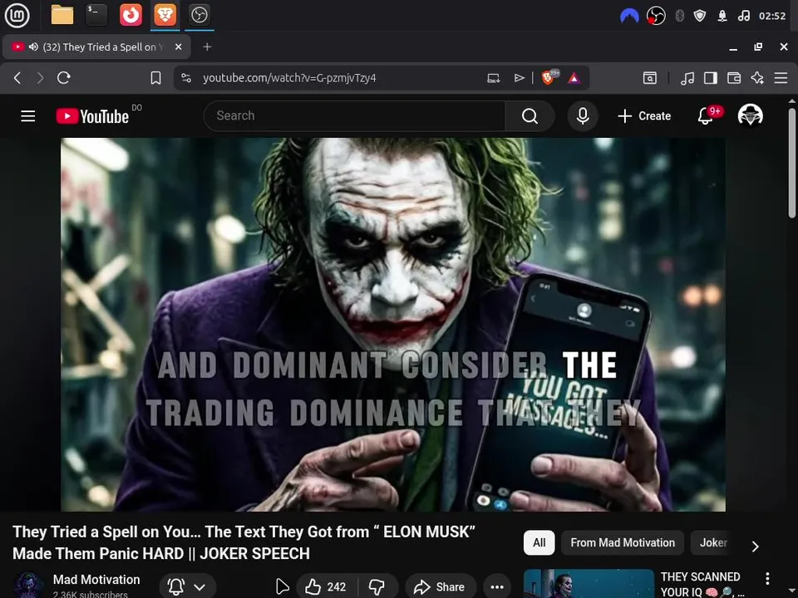798x598 pixels.
Task: Open the Brave search tabs toolbar icon
Action: click(x=650, y=78)
